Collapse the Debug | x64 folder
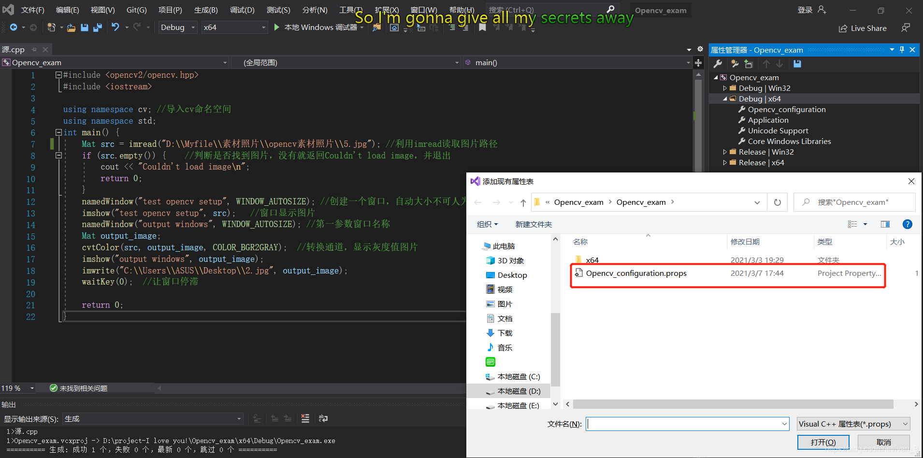This screenshot has width=923, height=458. (725, 99)
